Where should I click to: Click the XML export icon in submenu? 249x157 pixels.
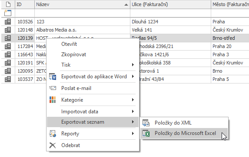146,123
